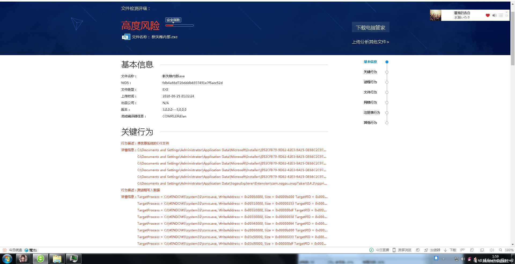The image size is (515, 264).
Task: Jump to 网络行为 section in side nav
Action: (370, 102)
